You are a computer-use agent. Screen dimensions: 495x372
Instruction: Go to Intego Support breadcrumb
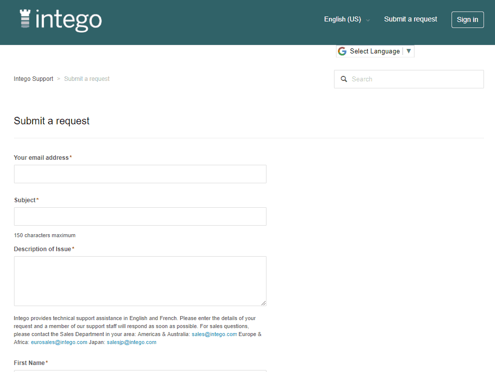point(33,79)
